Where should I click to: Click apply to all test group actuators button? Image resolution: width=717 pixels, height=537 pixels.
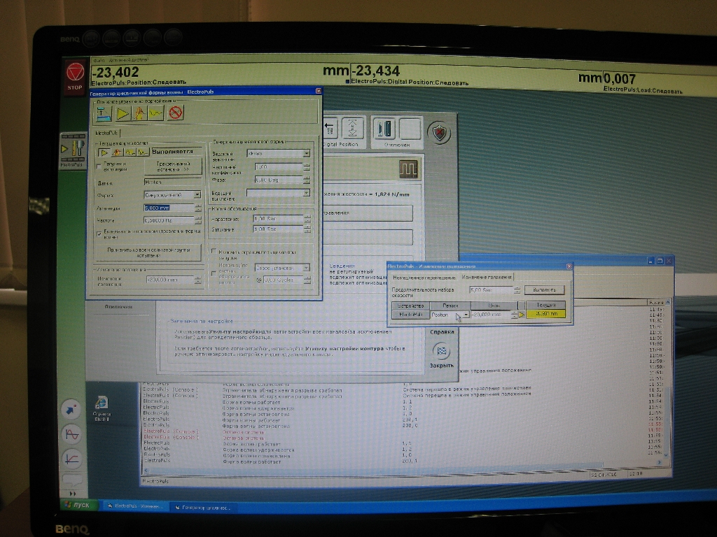(148, 252)
